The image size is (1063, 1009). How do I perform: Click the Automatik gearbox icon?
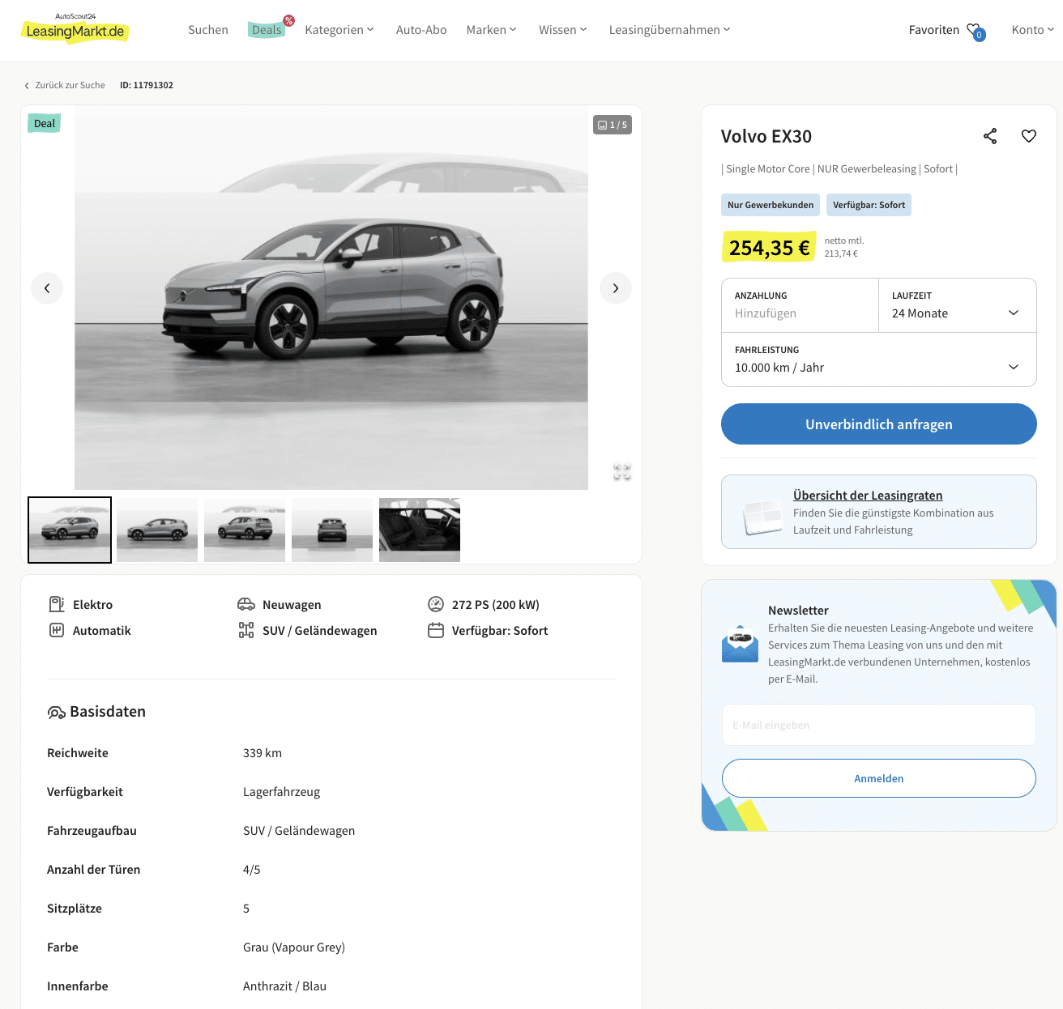click(57, 630)
